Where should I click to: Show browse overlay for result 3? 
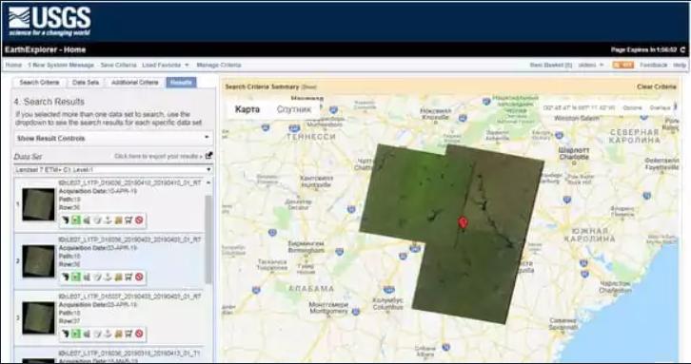(x=76, y=334)
